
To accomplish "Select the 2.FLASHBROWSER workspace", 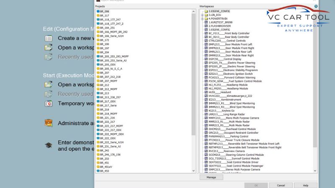I will (x=220, y=26).
